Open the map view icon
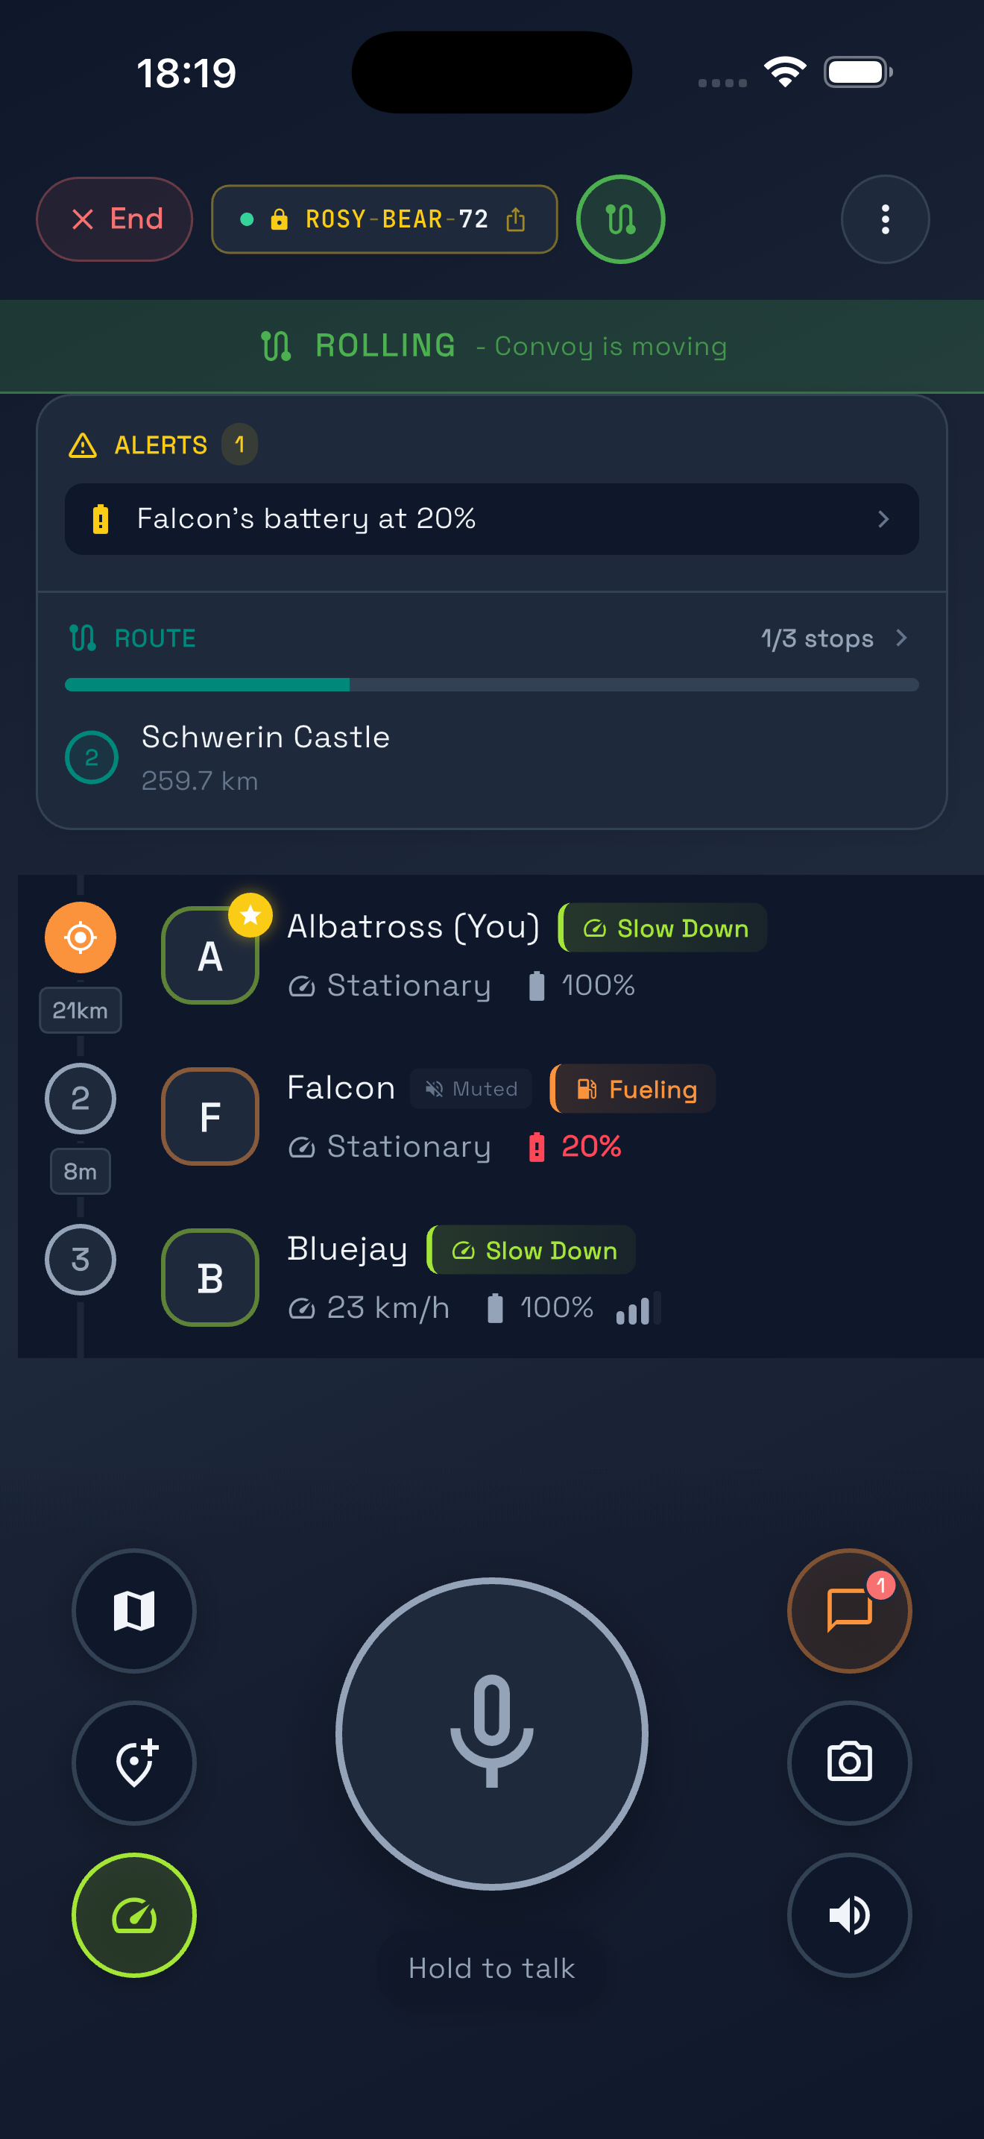Screen dimensions: 984x2139 133,1611
